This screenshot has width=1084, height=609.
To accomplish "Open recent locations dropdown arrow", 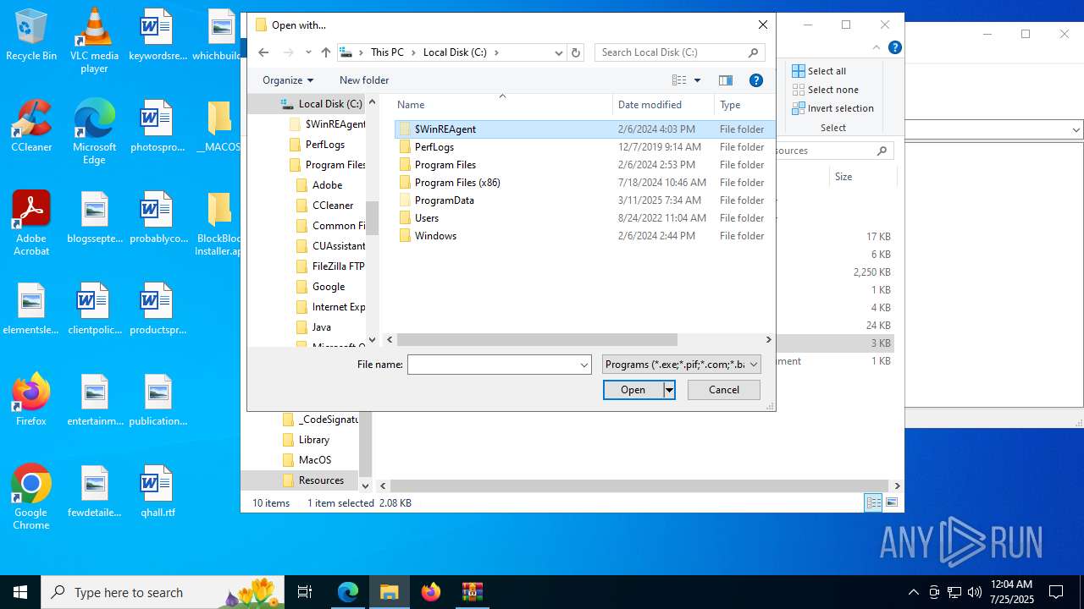I will coord(308,52).
